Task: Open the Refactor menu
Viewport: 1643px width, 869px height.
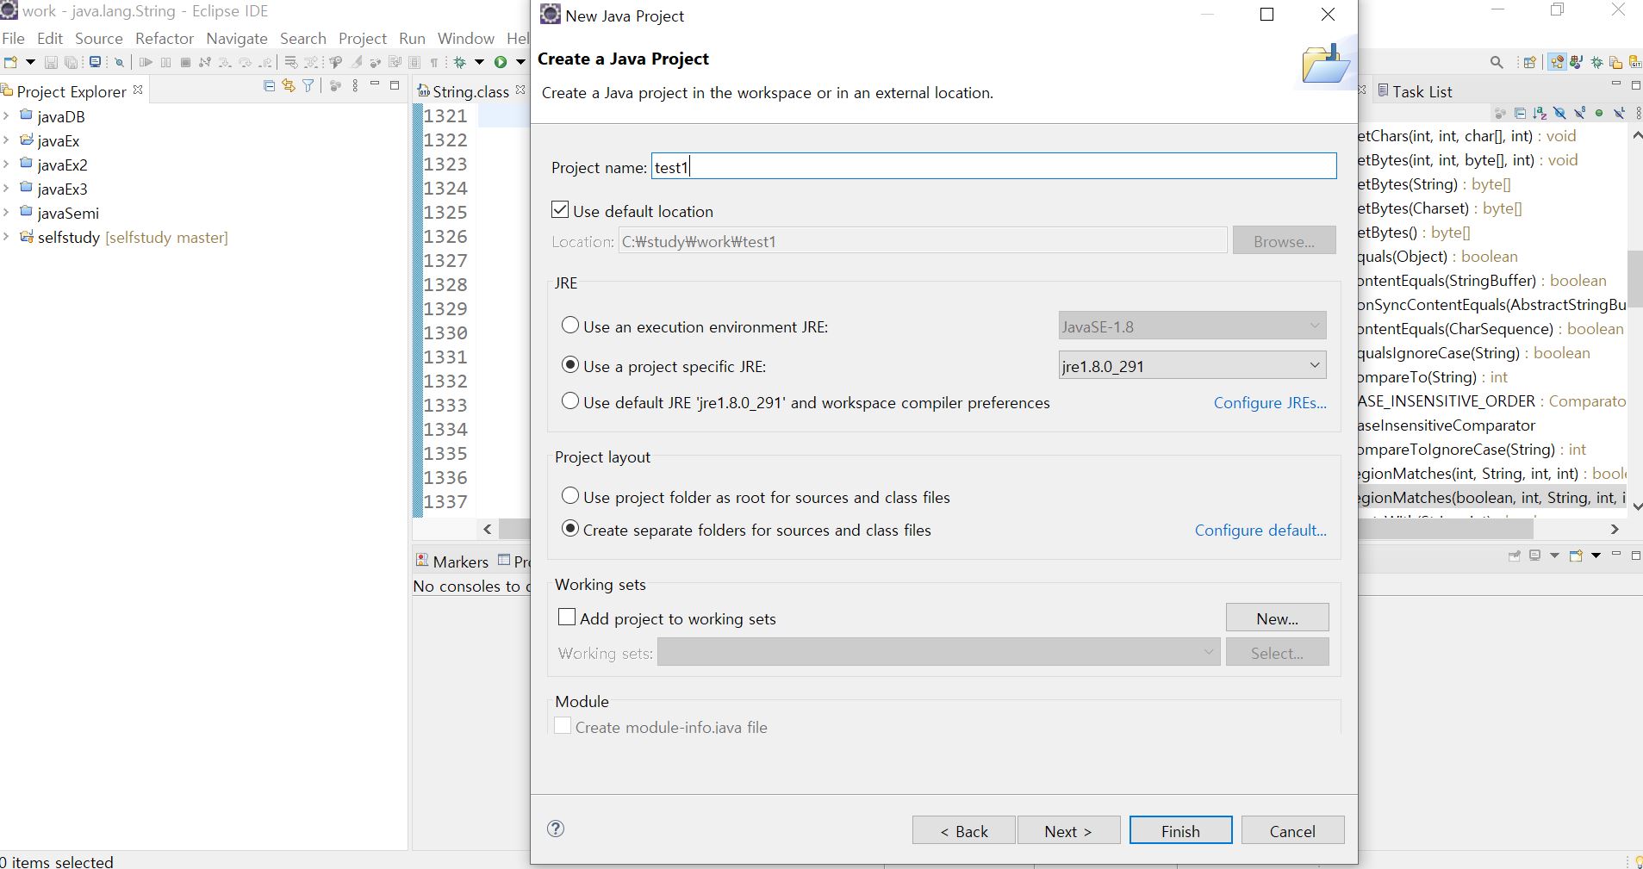Action: 165,39
